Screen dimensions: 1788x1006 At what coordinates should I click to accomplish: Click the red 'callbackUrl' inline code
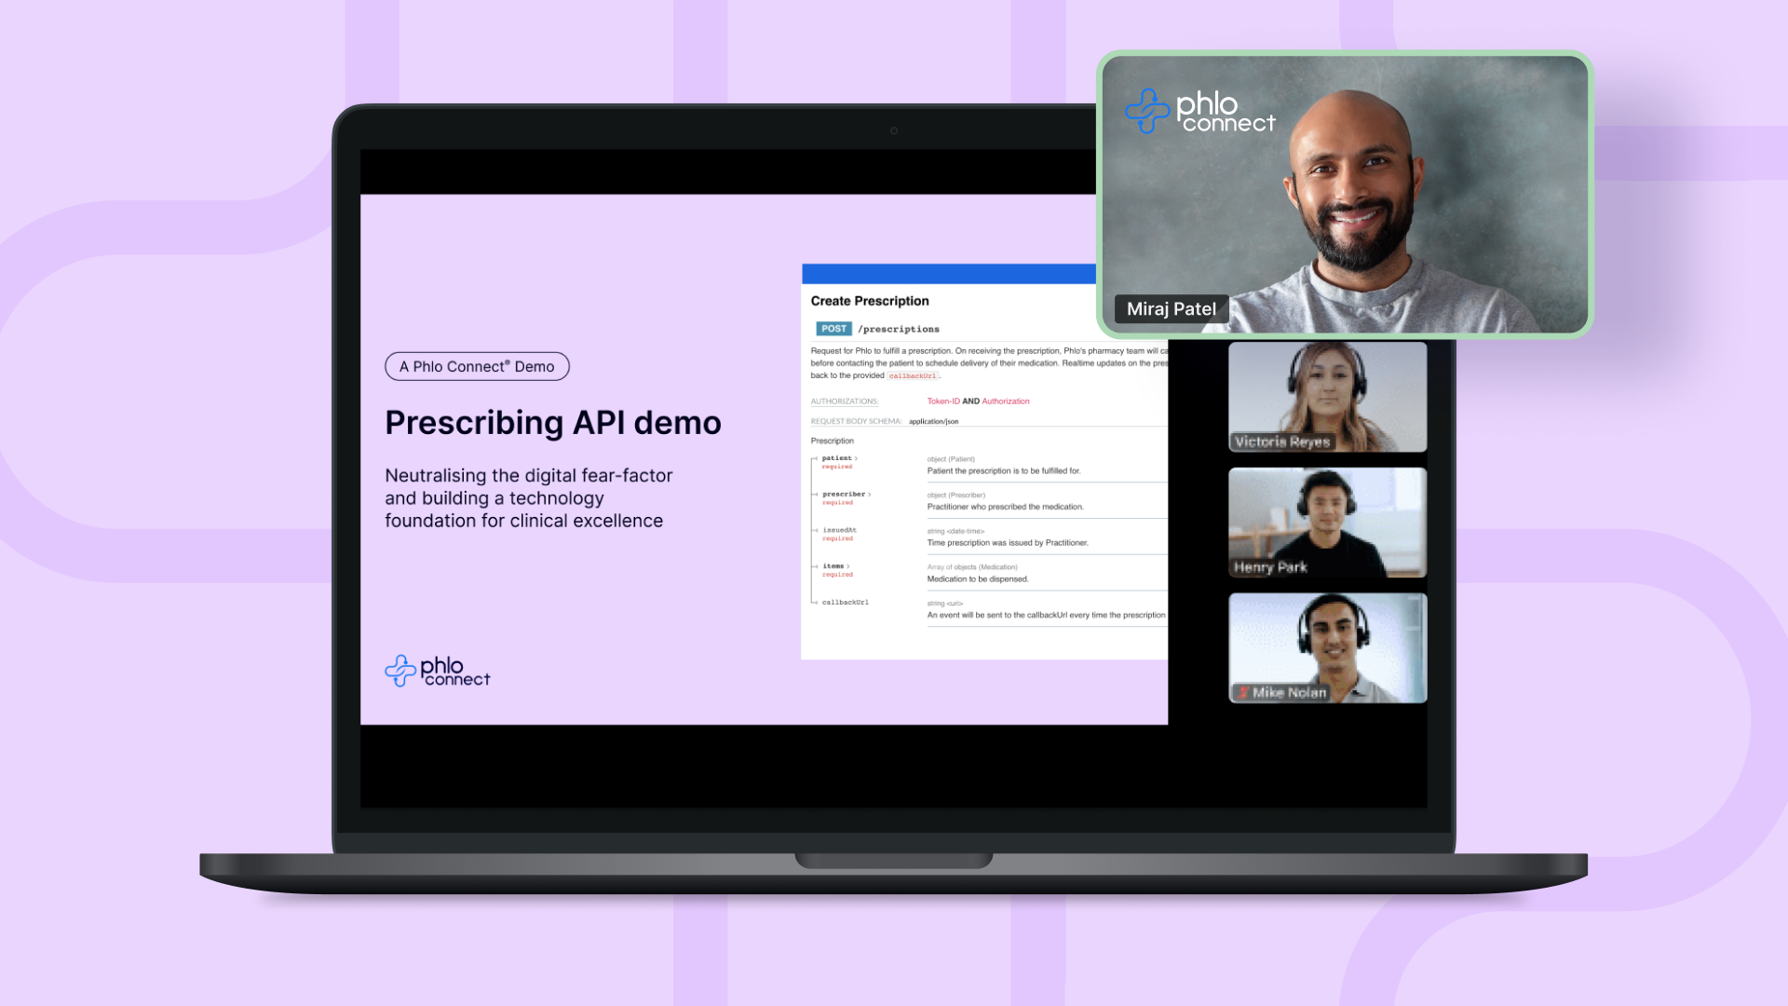(913, 376)
